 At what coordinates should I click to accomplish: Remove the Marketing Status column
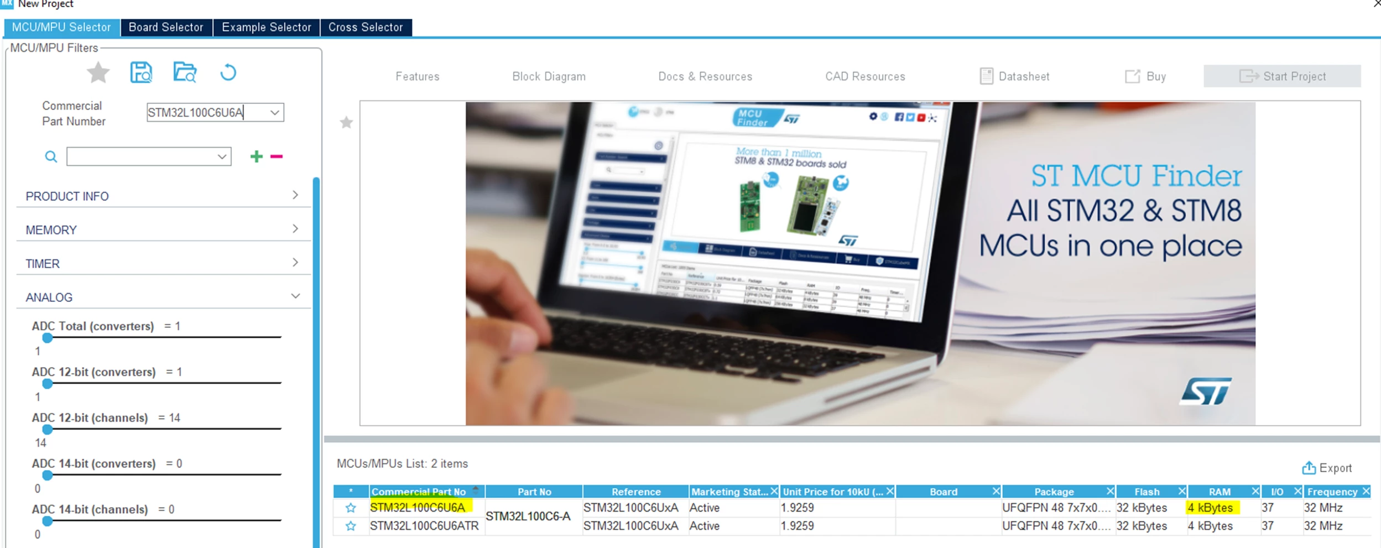pos(774,491)
